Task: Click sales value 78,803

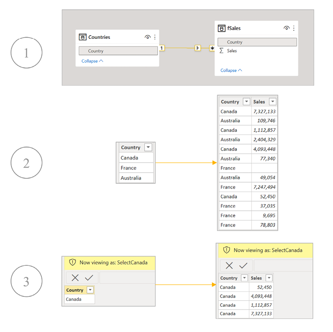Action: [x=268, y=225]
